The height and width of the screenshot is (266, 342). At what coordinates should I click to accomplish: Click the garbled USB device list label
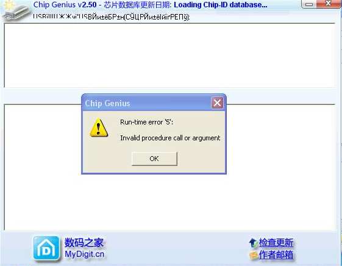pos(112,17)
